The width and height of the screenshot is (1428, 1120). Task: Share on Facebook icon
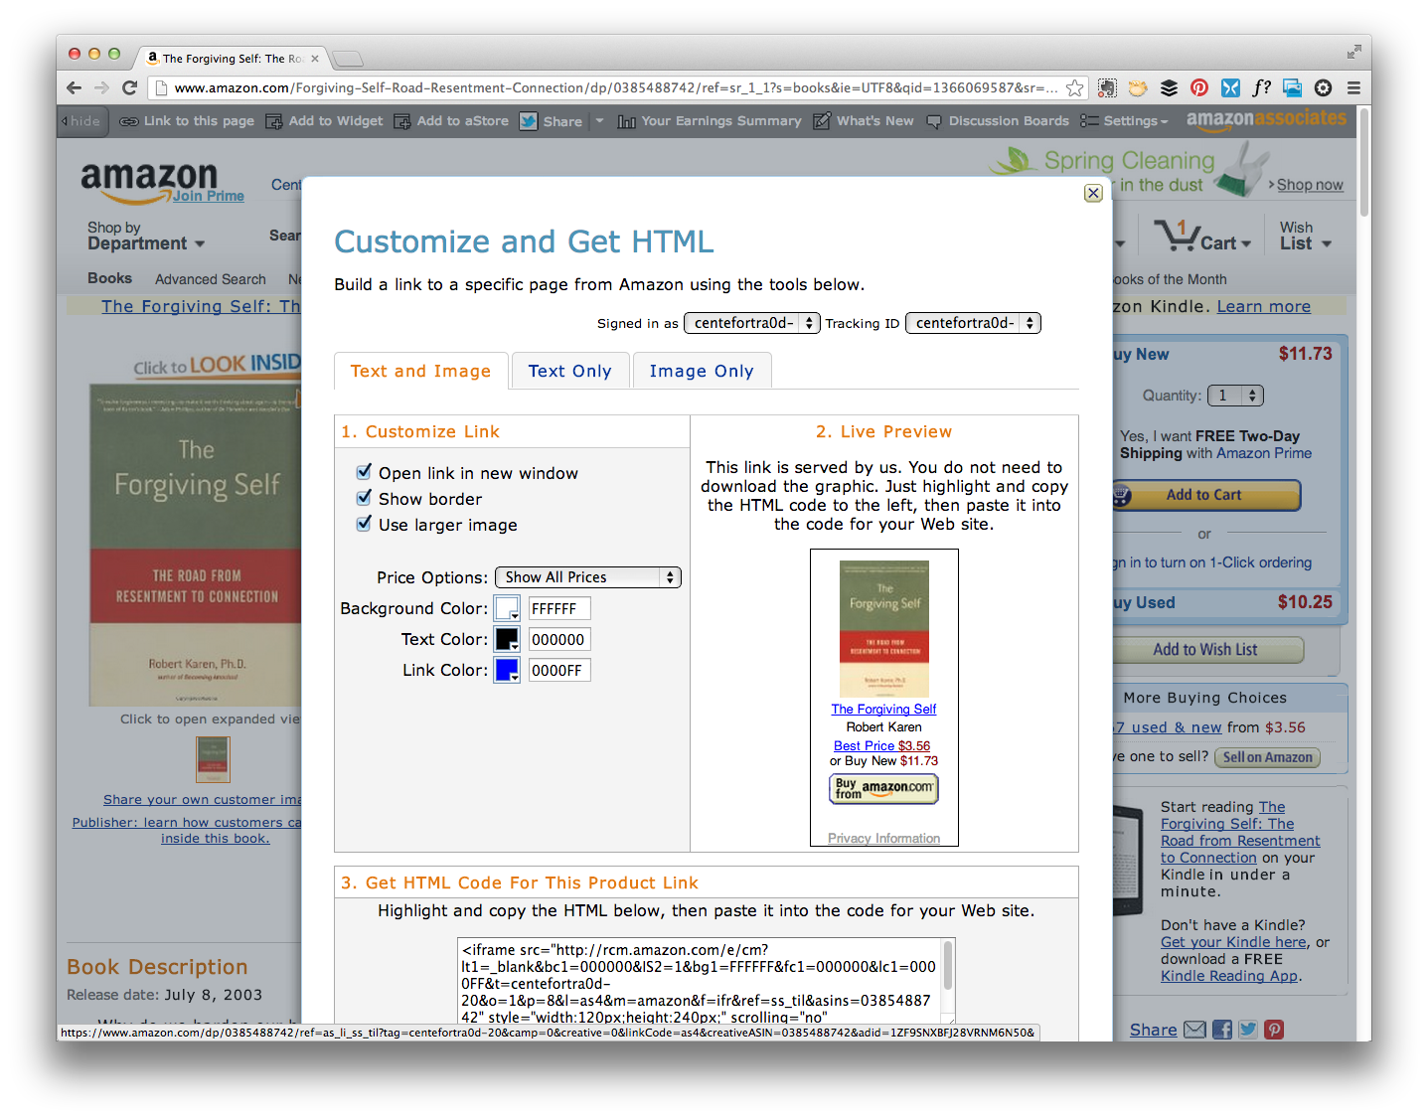coord(1222,1030)
